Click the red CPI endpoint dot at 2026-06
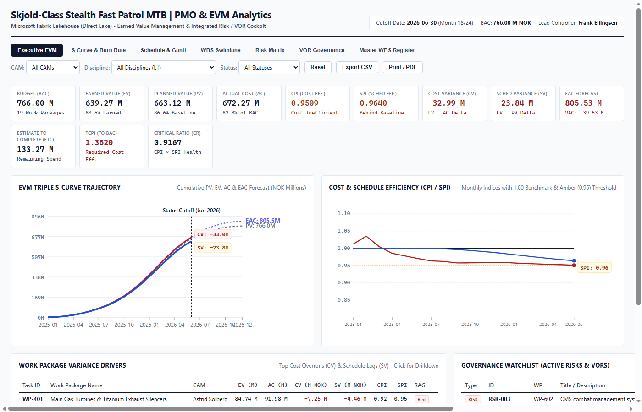This screenshot has width=642, height=412. coord(574,266)
